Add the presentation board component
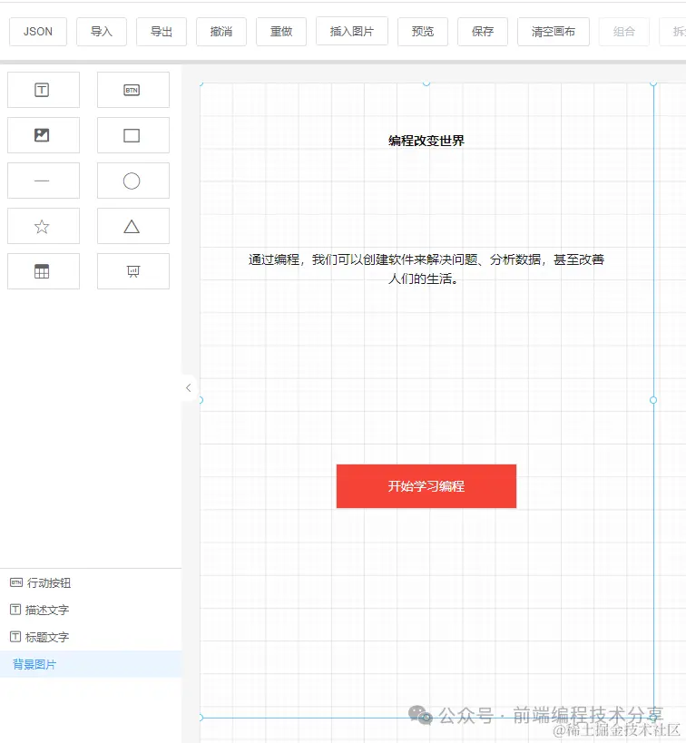 pyautogui.click(x=133, y=271)
